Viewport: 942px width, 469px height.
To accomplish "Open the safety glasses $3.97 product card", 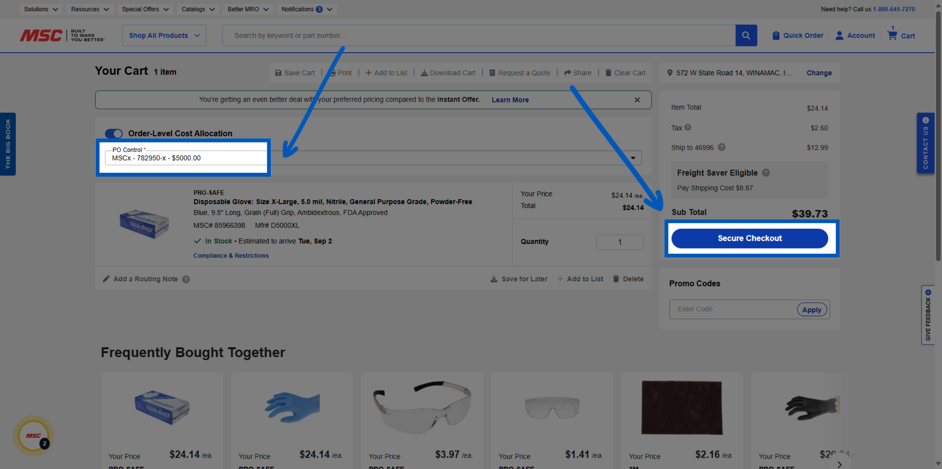I will (422, 420).
